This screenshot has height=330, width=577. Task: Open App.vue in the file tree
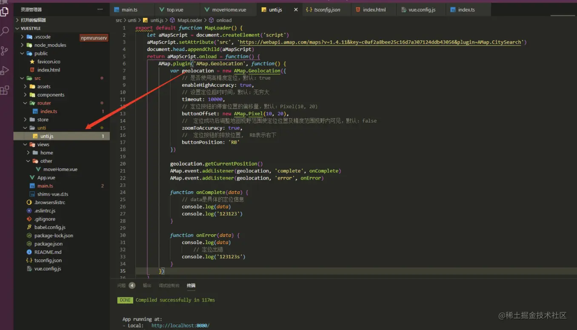(x=46, y=177)
